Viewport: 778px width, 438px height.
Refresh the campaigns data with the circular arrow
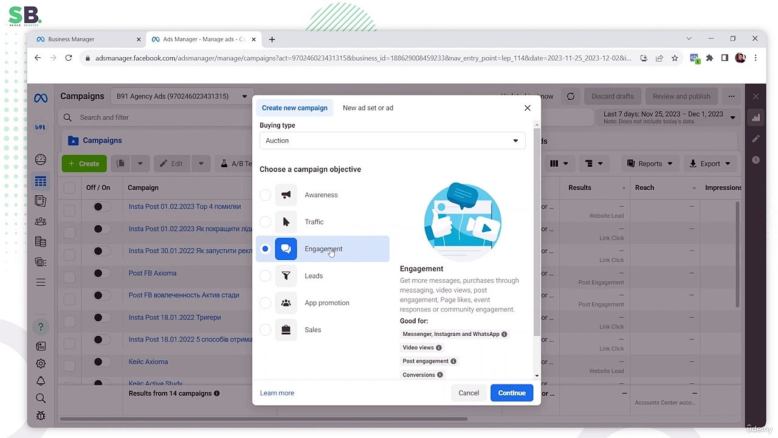[x=570, y=96]
